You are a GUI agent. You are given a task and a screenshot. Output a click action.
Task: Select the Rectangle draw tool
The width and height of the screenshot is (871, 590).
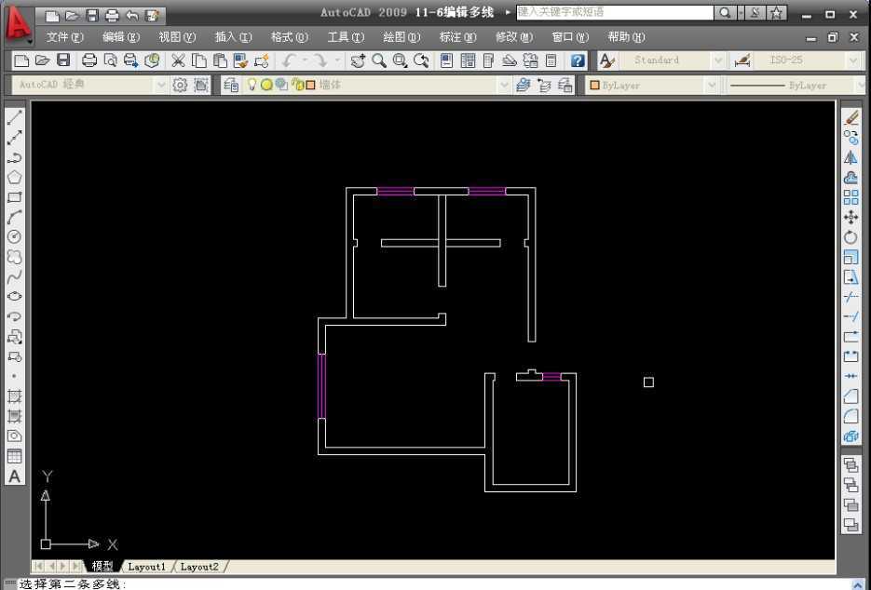tap(15, 197)
